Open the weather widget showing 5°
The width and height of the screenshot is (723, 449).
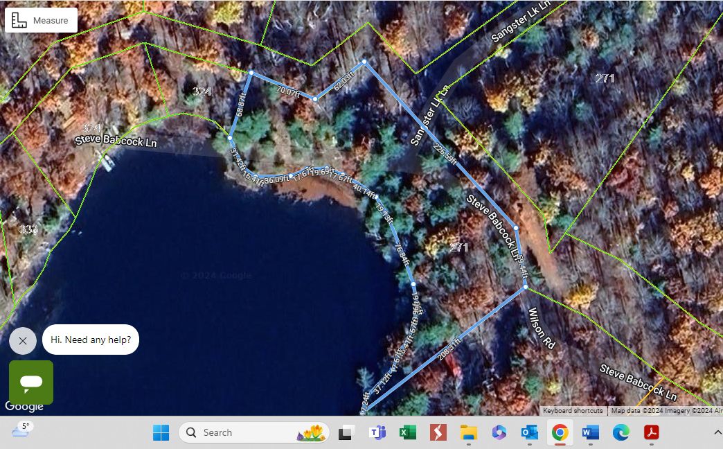click(21, 431)
